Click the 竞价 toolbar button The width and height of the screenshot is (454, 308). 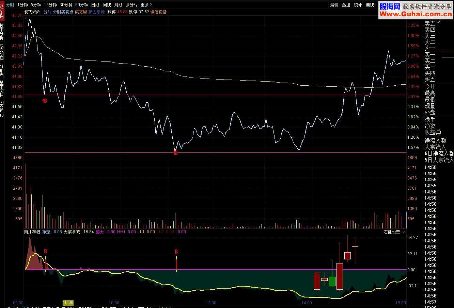[334, 5]
